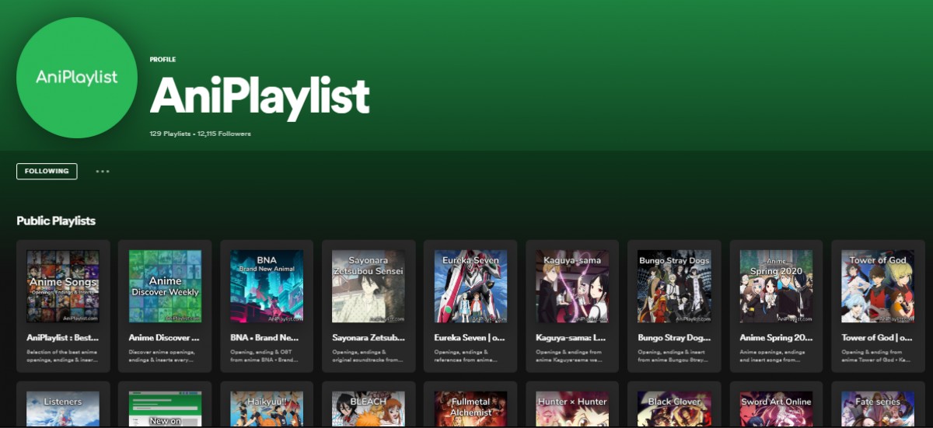
Task: Click the PROFILE label above the name
Action: [x=163, y=60]
